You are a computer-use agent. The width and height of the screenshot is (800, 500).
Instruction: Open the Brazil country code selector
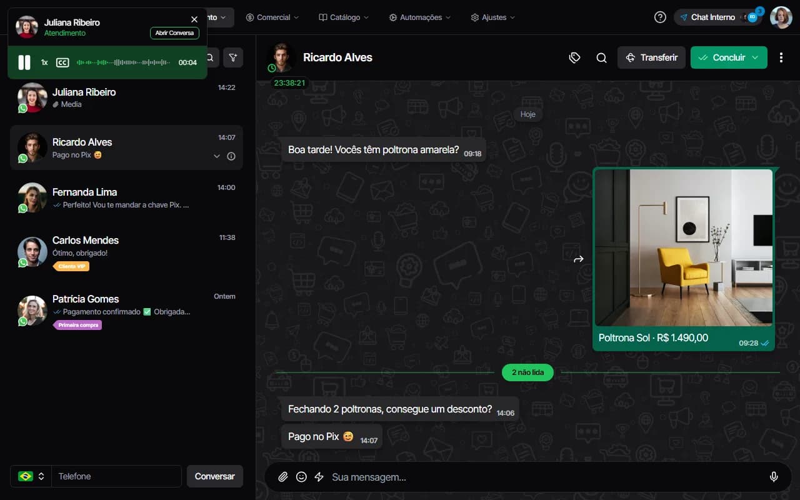[31, 476]
